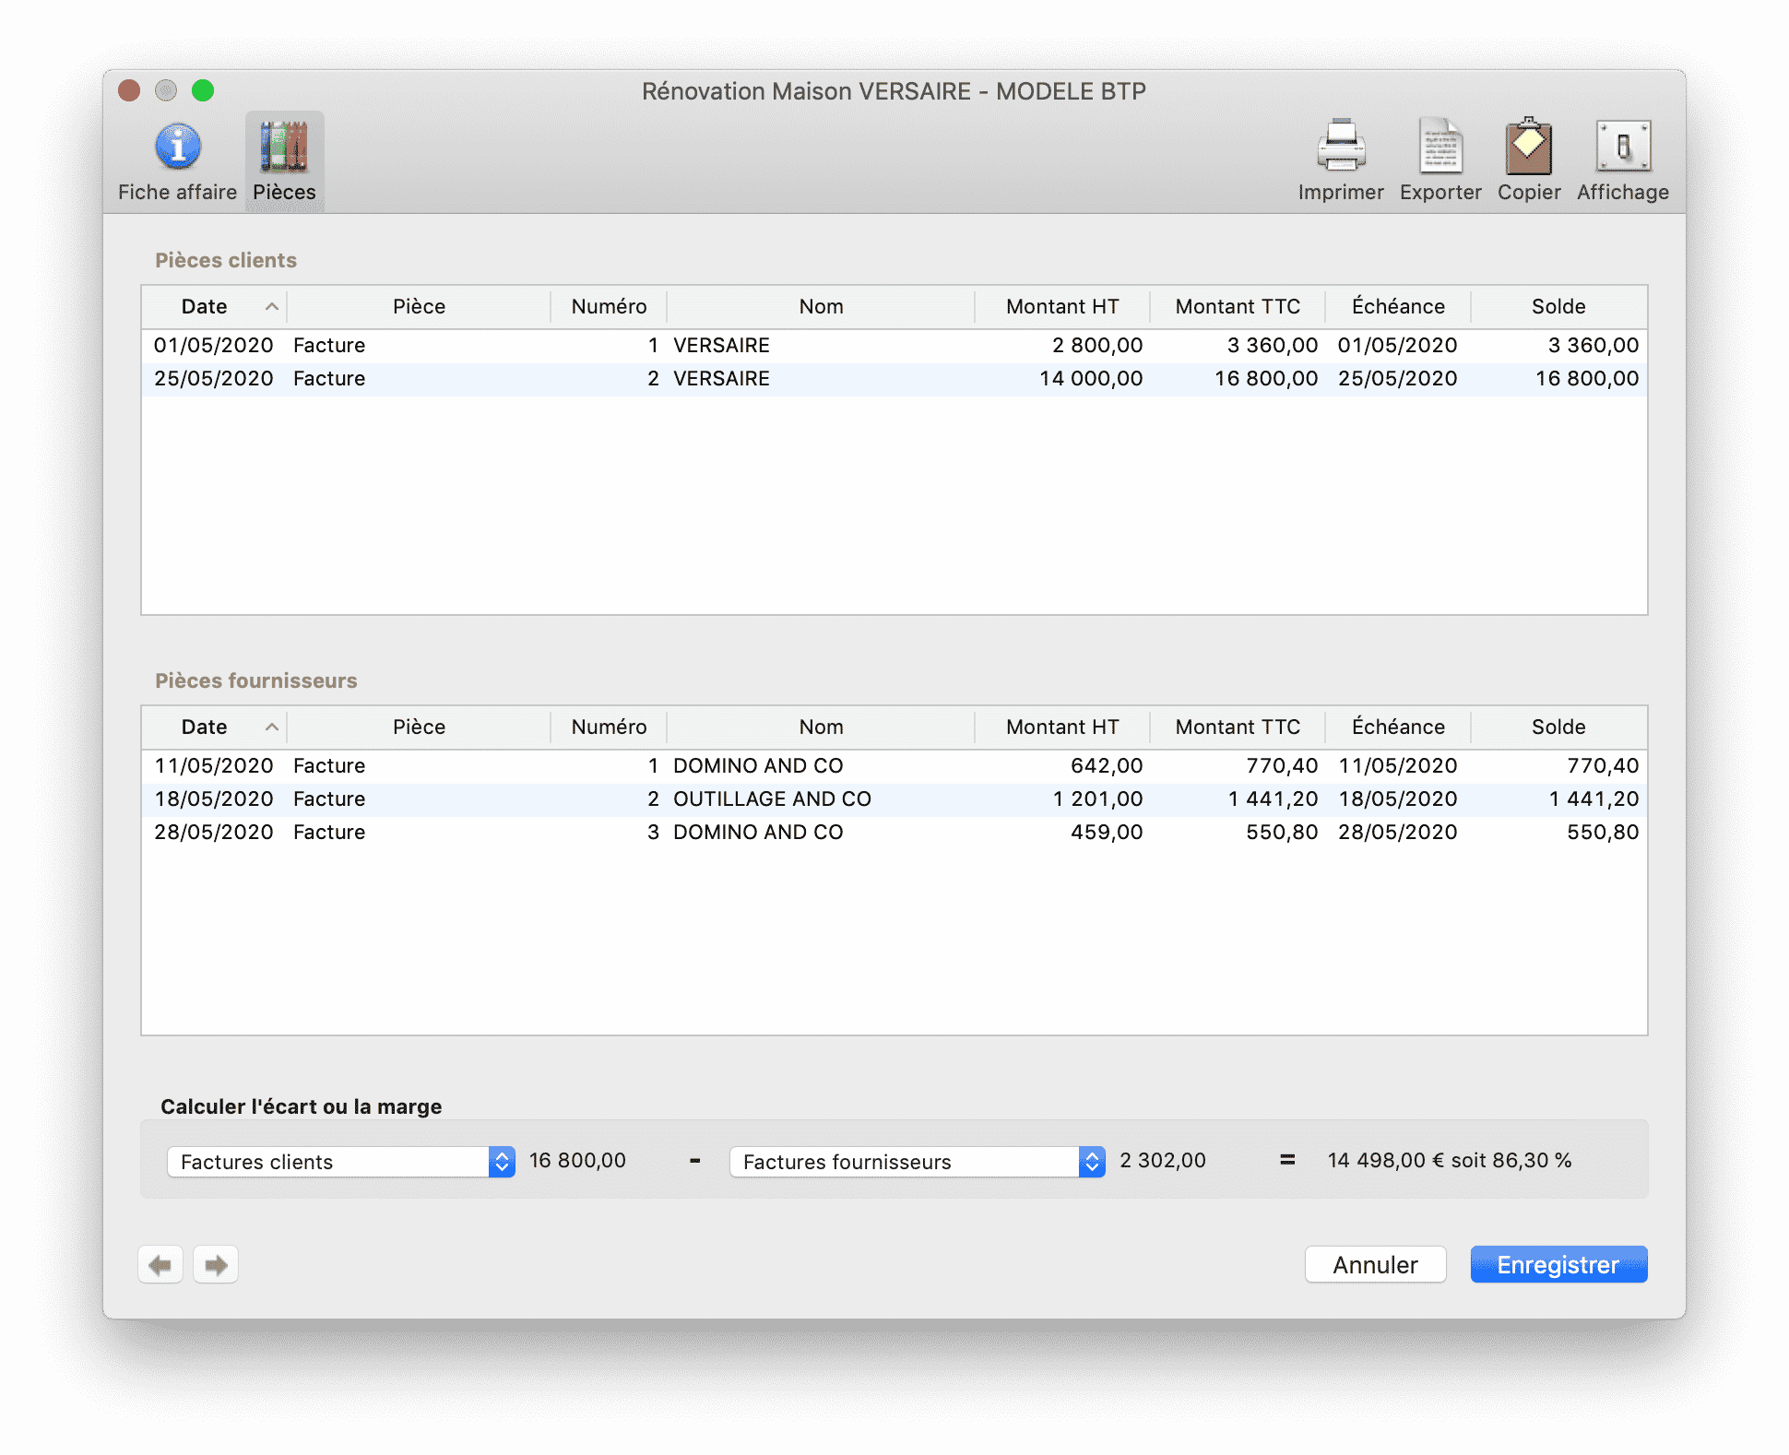This screenshot has width=1789, height=1455.
Task: Sort Pièces fournisseurs by Date column
Action: tap(214, 727)
